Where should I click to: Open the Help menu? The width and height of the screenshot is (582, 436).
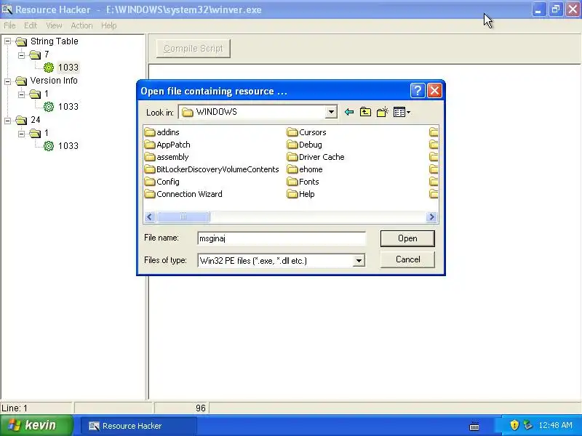[108, 25]
